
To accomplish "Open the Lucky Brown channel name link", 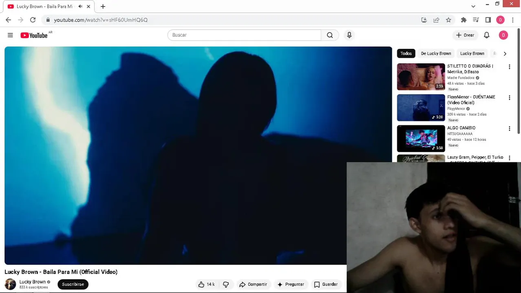I will 32,282.
